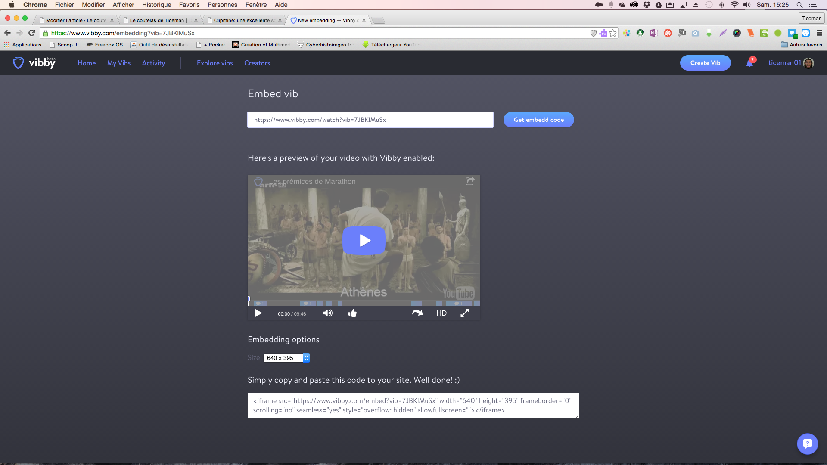
Task: Bookmark page with the star icon
Action: [613, 33]
